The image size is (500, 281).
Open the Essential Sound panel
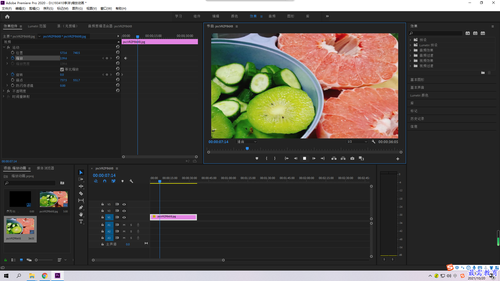[x=417, y=87]
